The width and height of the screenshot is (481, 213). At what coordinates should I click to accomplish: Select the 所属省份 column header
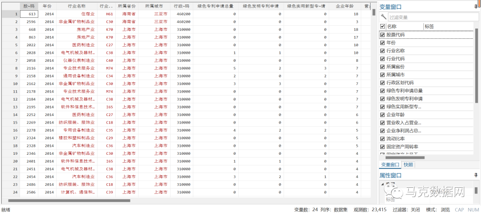(x=127, y=6)
